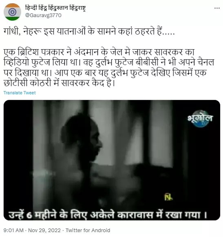Image resolution: width=223 pixels, height=237 pixels.
Task: Click the small yellow mark in video
Action: click(168, 197)
